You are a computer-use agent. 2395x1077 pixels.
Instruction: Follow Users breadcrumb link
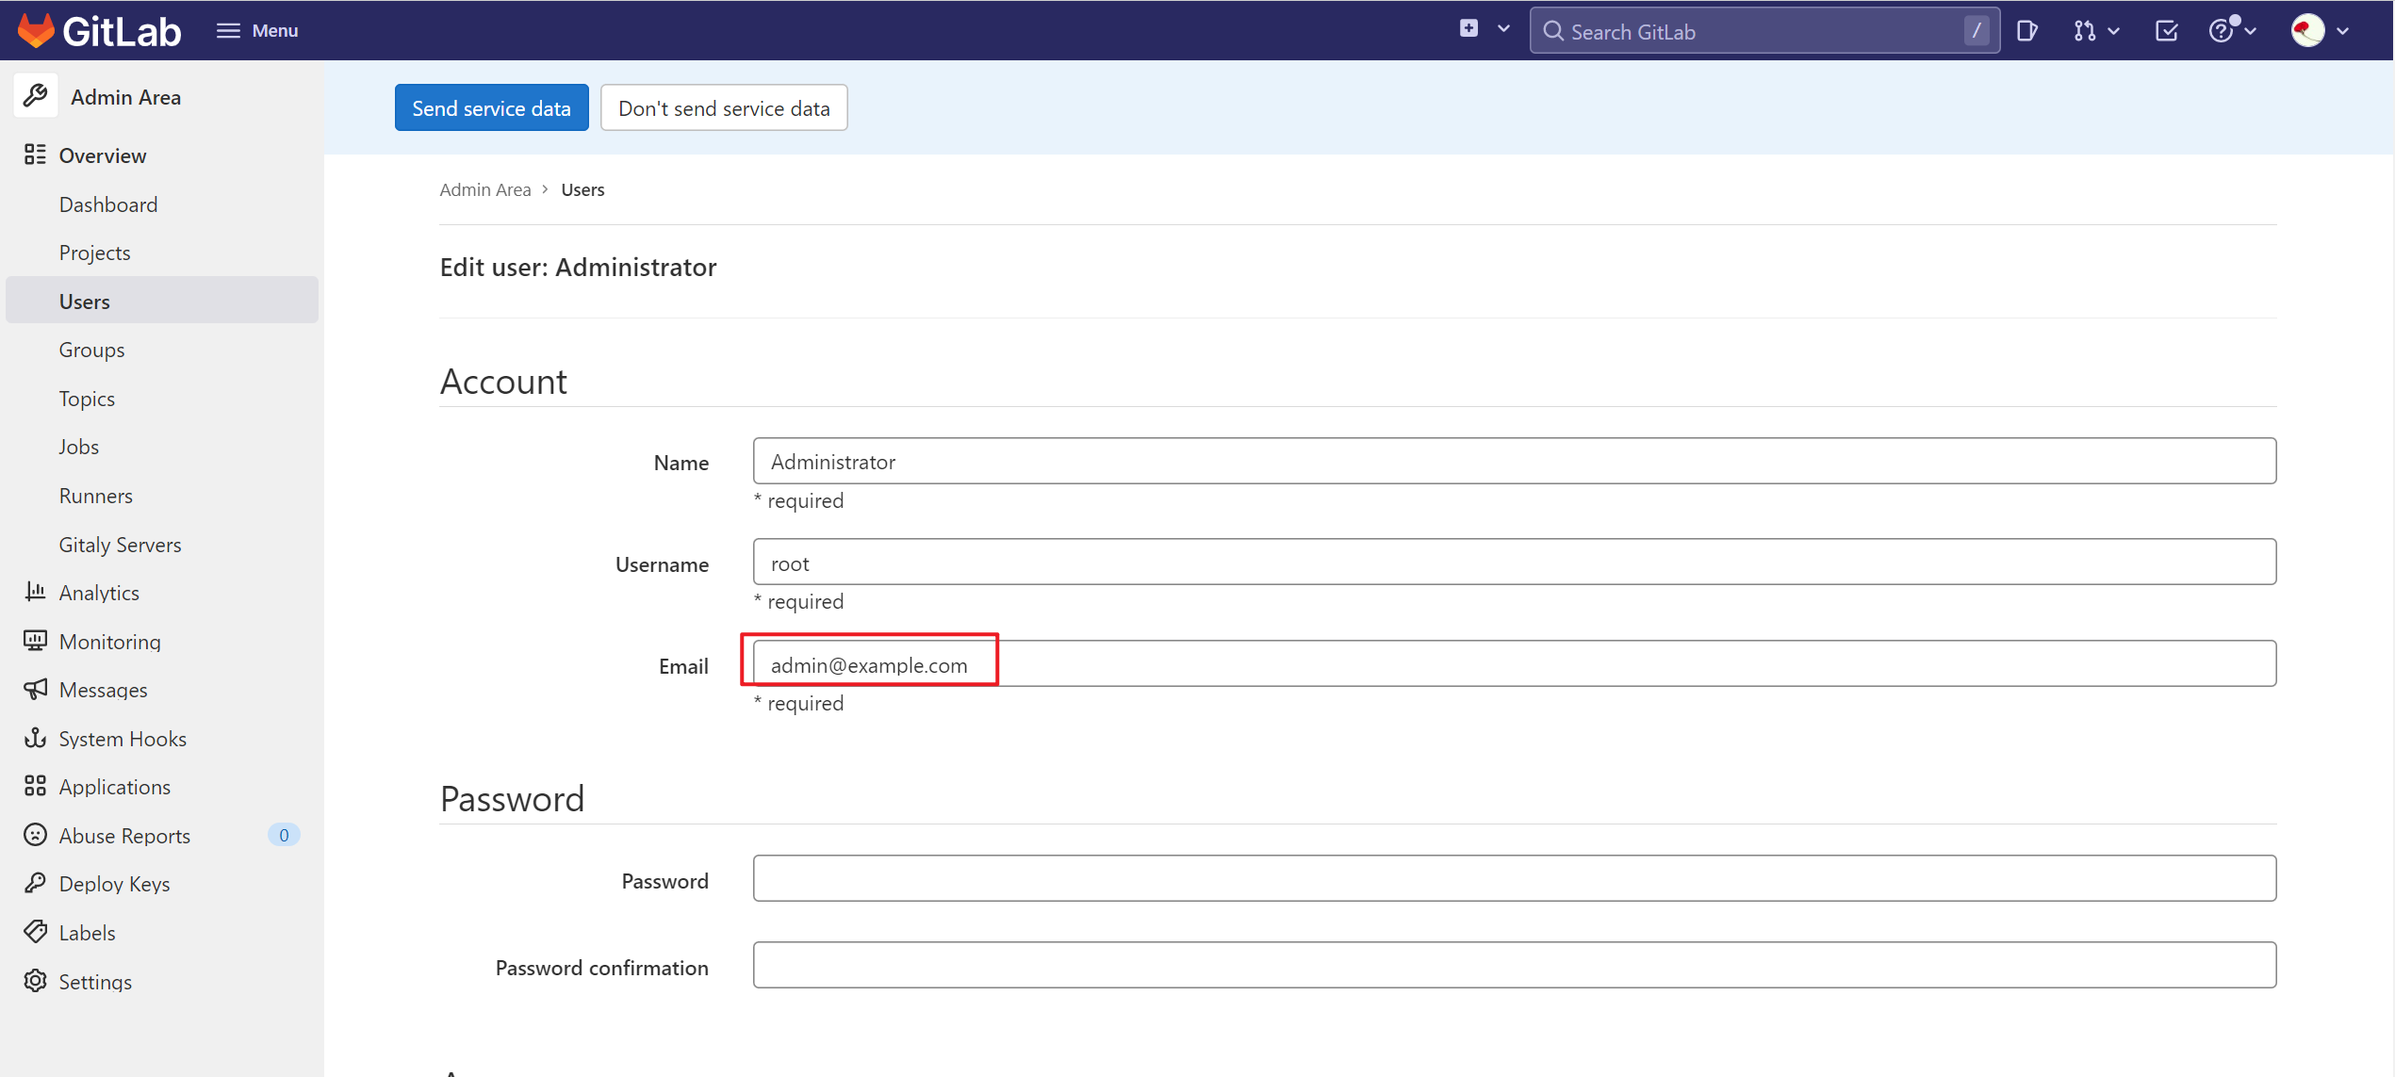click(582, 189)
